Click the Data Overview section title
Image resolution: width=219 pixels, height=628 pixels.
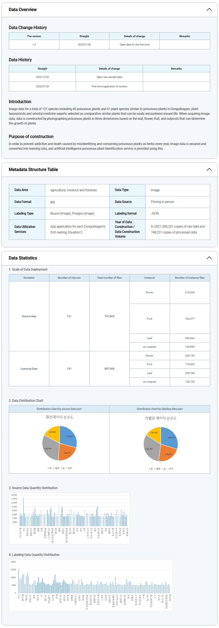pos(23,10)
